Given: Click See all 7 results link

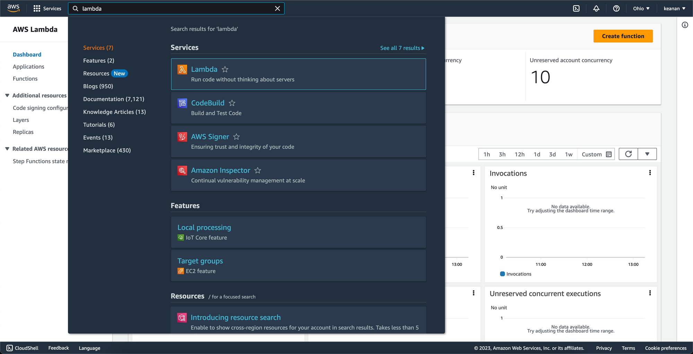Looking at the screenshot, I should pyautogui.click(x=402, y=48).
